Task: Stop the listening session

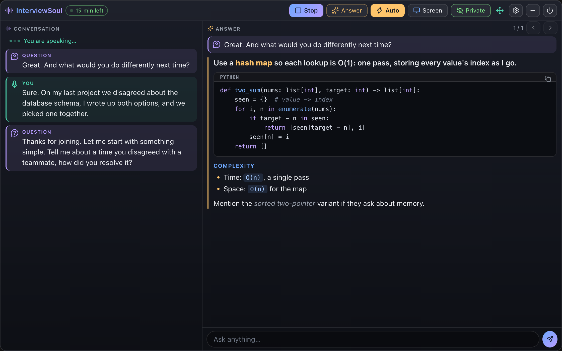Action: (306, 11)
